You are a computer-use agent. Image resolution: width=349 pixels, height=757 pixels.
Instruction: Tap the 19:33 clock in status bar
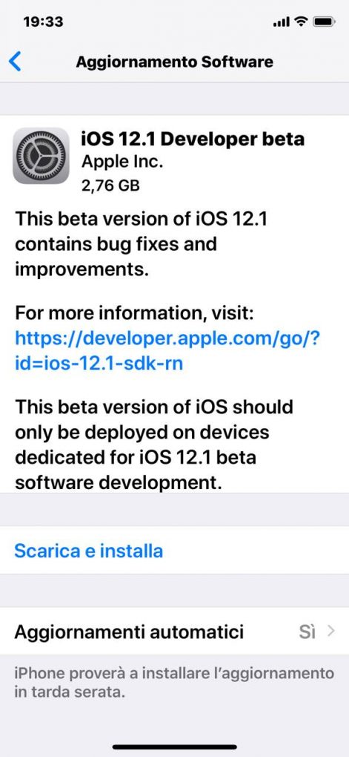pos(43,22)
